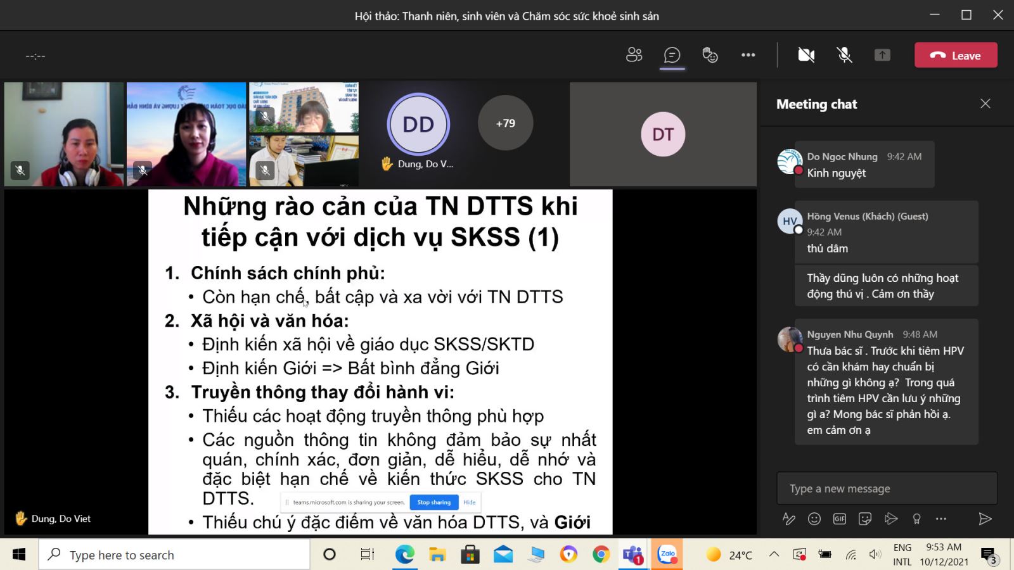This screenshot has height=570, width=1014.
Task: Expand more messaging options in compose bar
Action: (x=941, y=519)
